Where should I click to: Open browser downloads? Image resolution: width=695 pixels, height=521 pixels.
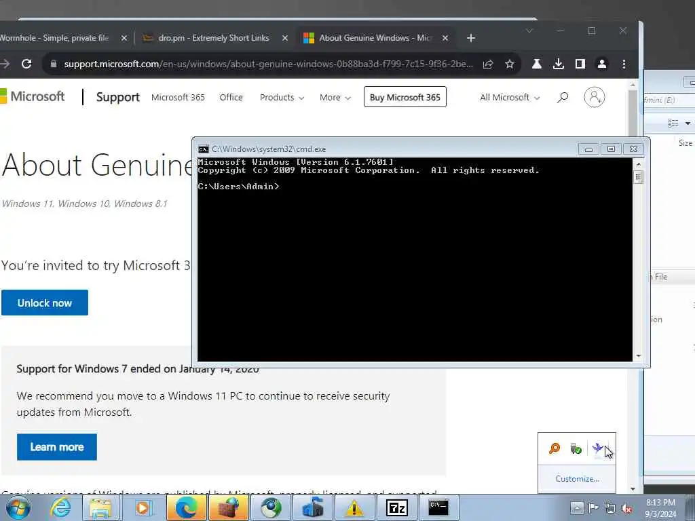[x=559, y=64]
